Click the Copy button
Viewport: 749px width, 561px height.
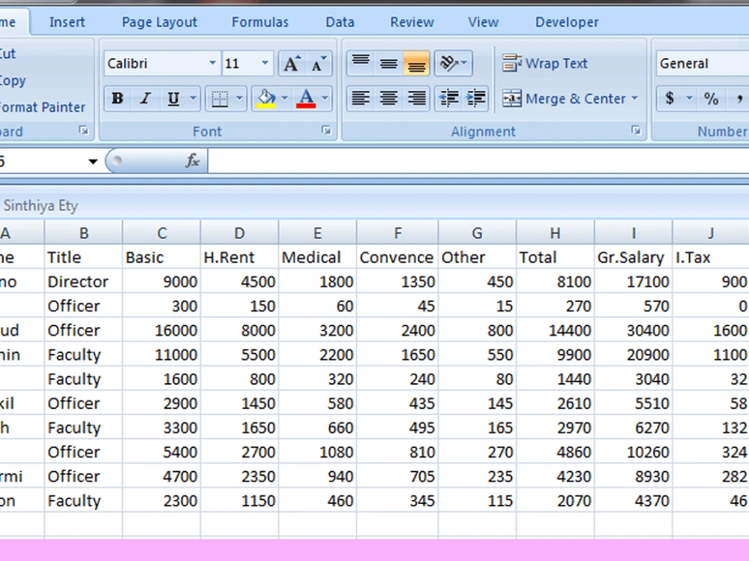coord(13,80)
